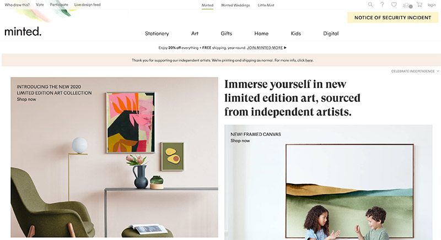Click Shop now under Framed Canvas
Screen dimensions: 441x240
[240, 140]
